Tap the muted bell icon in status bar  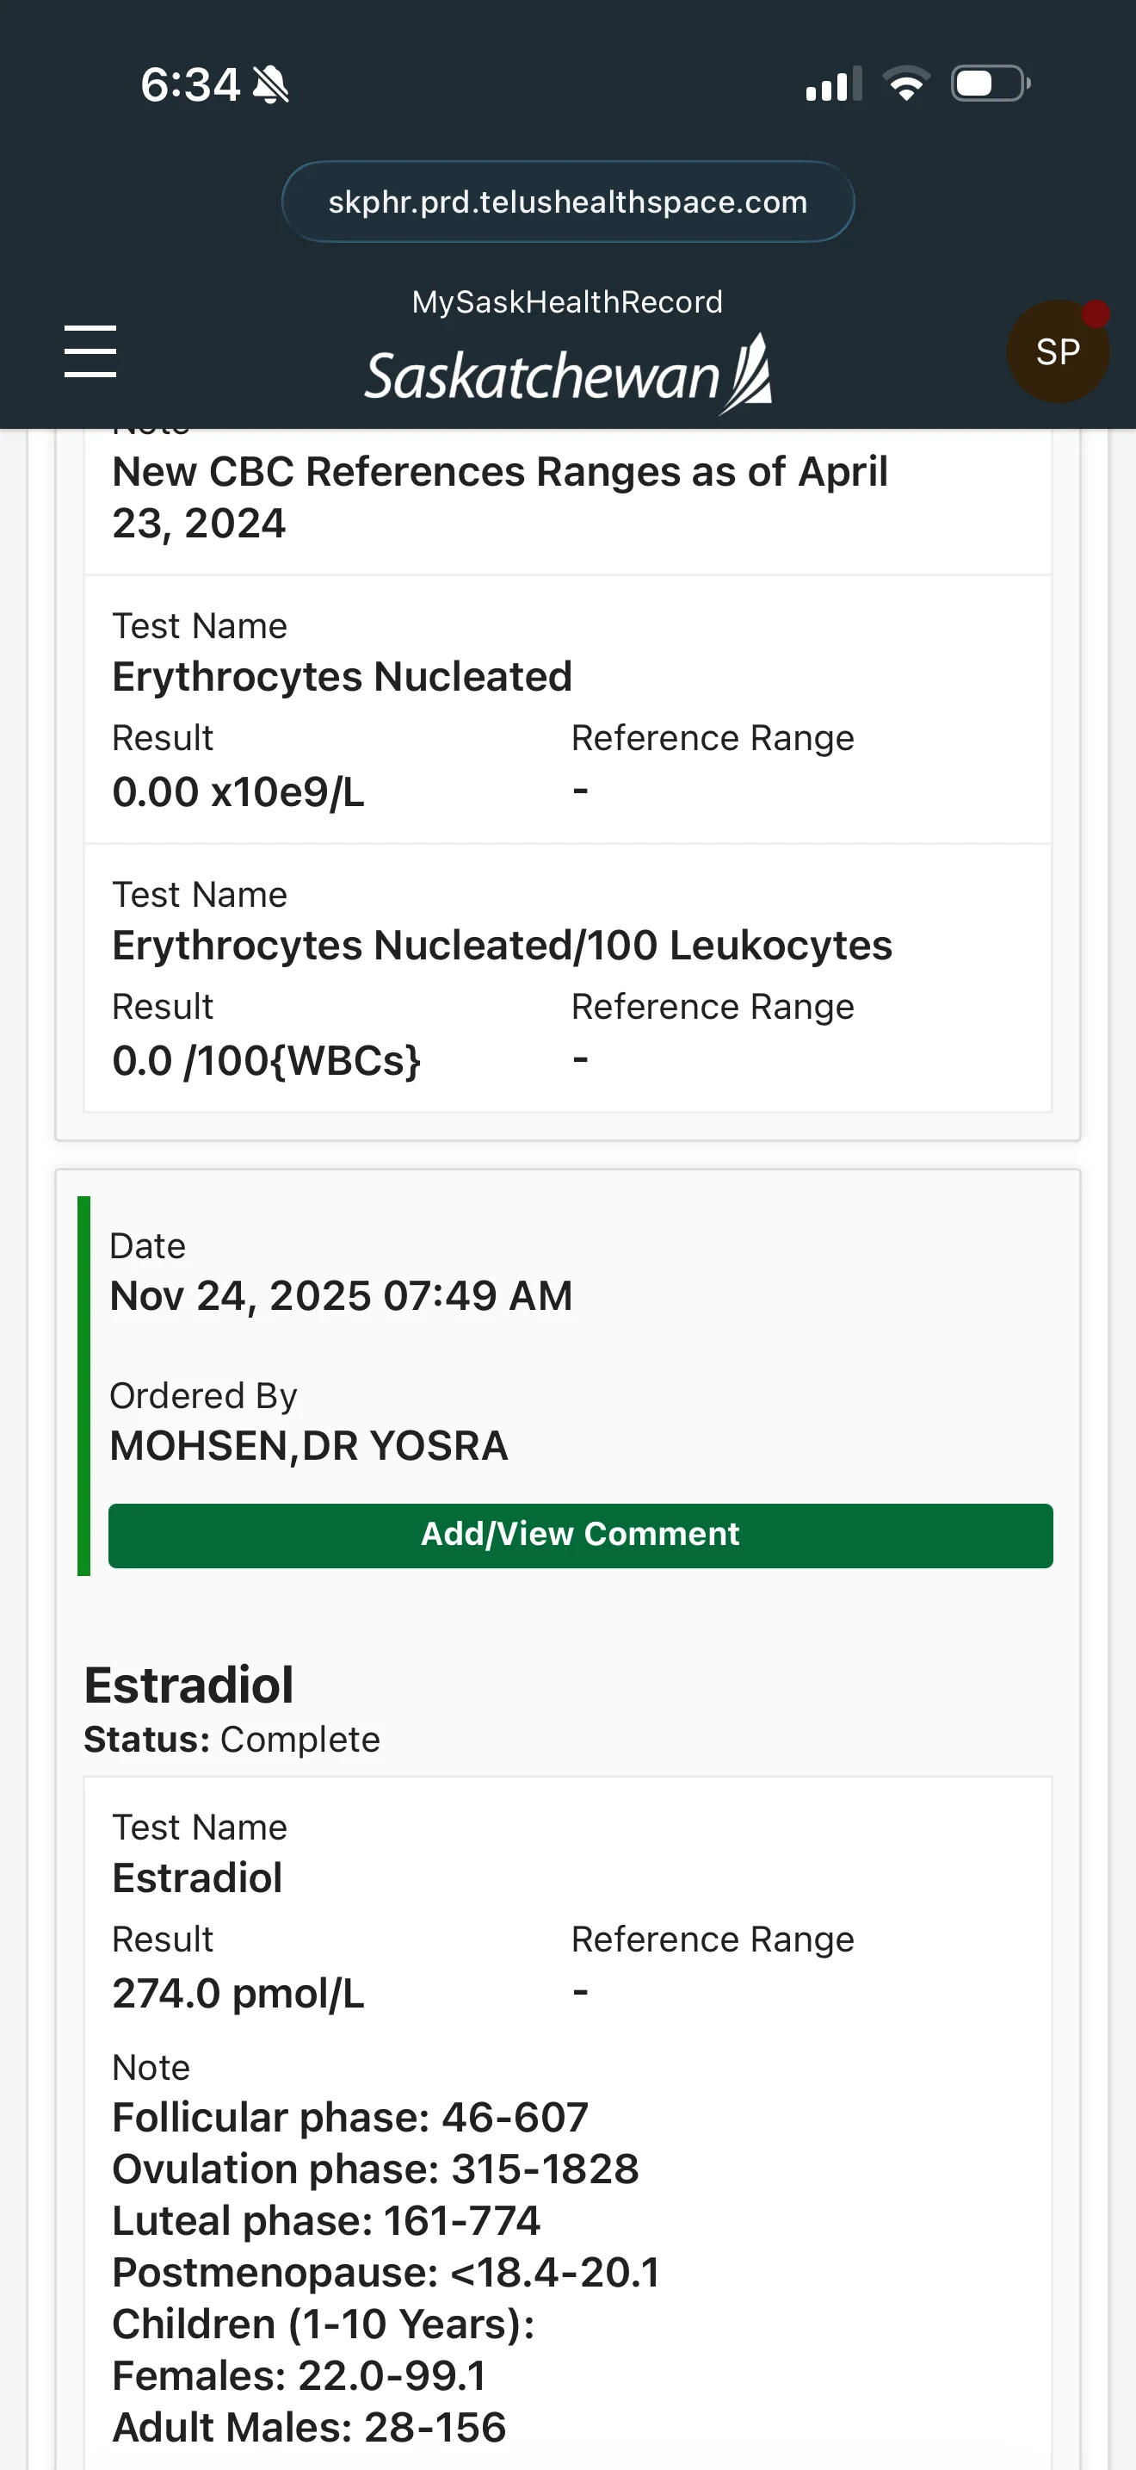point(271,84)
